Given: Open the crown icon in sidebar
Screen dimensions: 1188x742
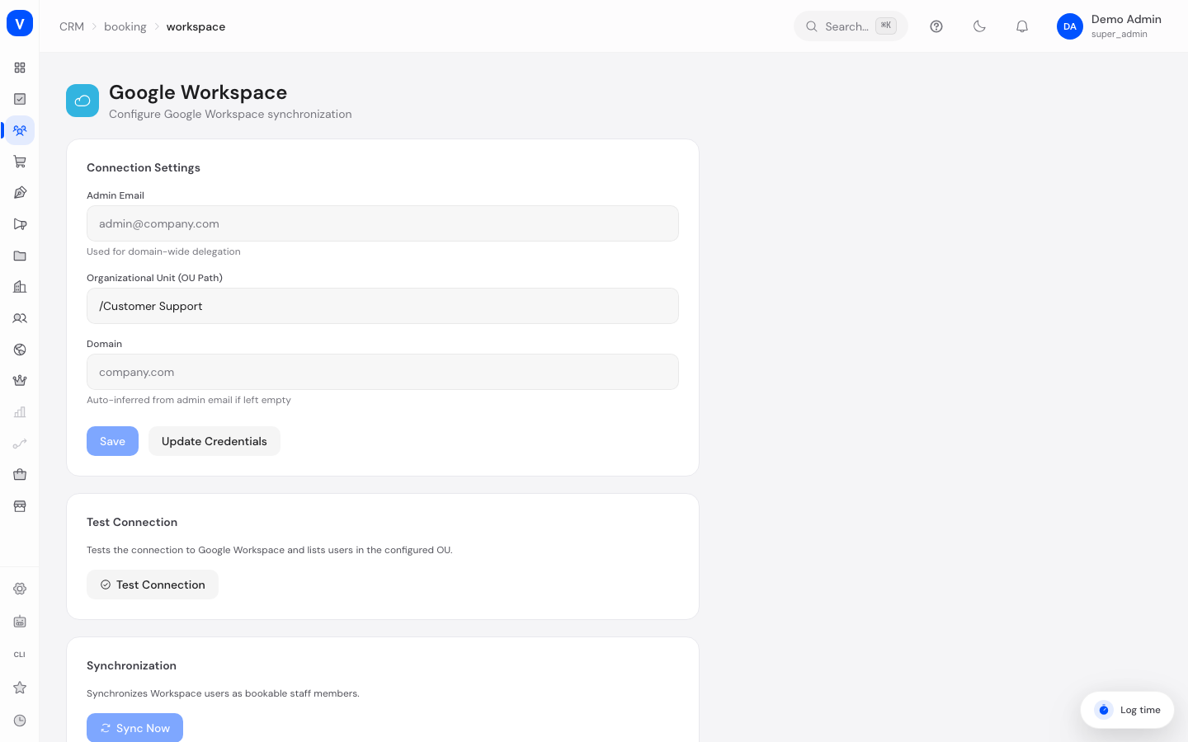Looking at the screenshot, I should [x=20, y=381].
